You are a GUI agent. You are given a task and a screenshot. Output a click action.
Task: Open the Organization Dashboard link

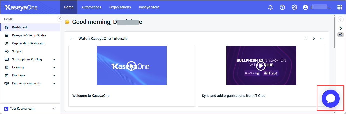pos(28,43)
